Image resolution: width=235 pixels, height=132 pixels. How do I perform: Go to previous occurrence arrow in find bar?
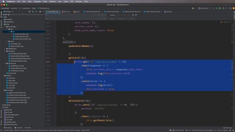coord(119,15)
